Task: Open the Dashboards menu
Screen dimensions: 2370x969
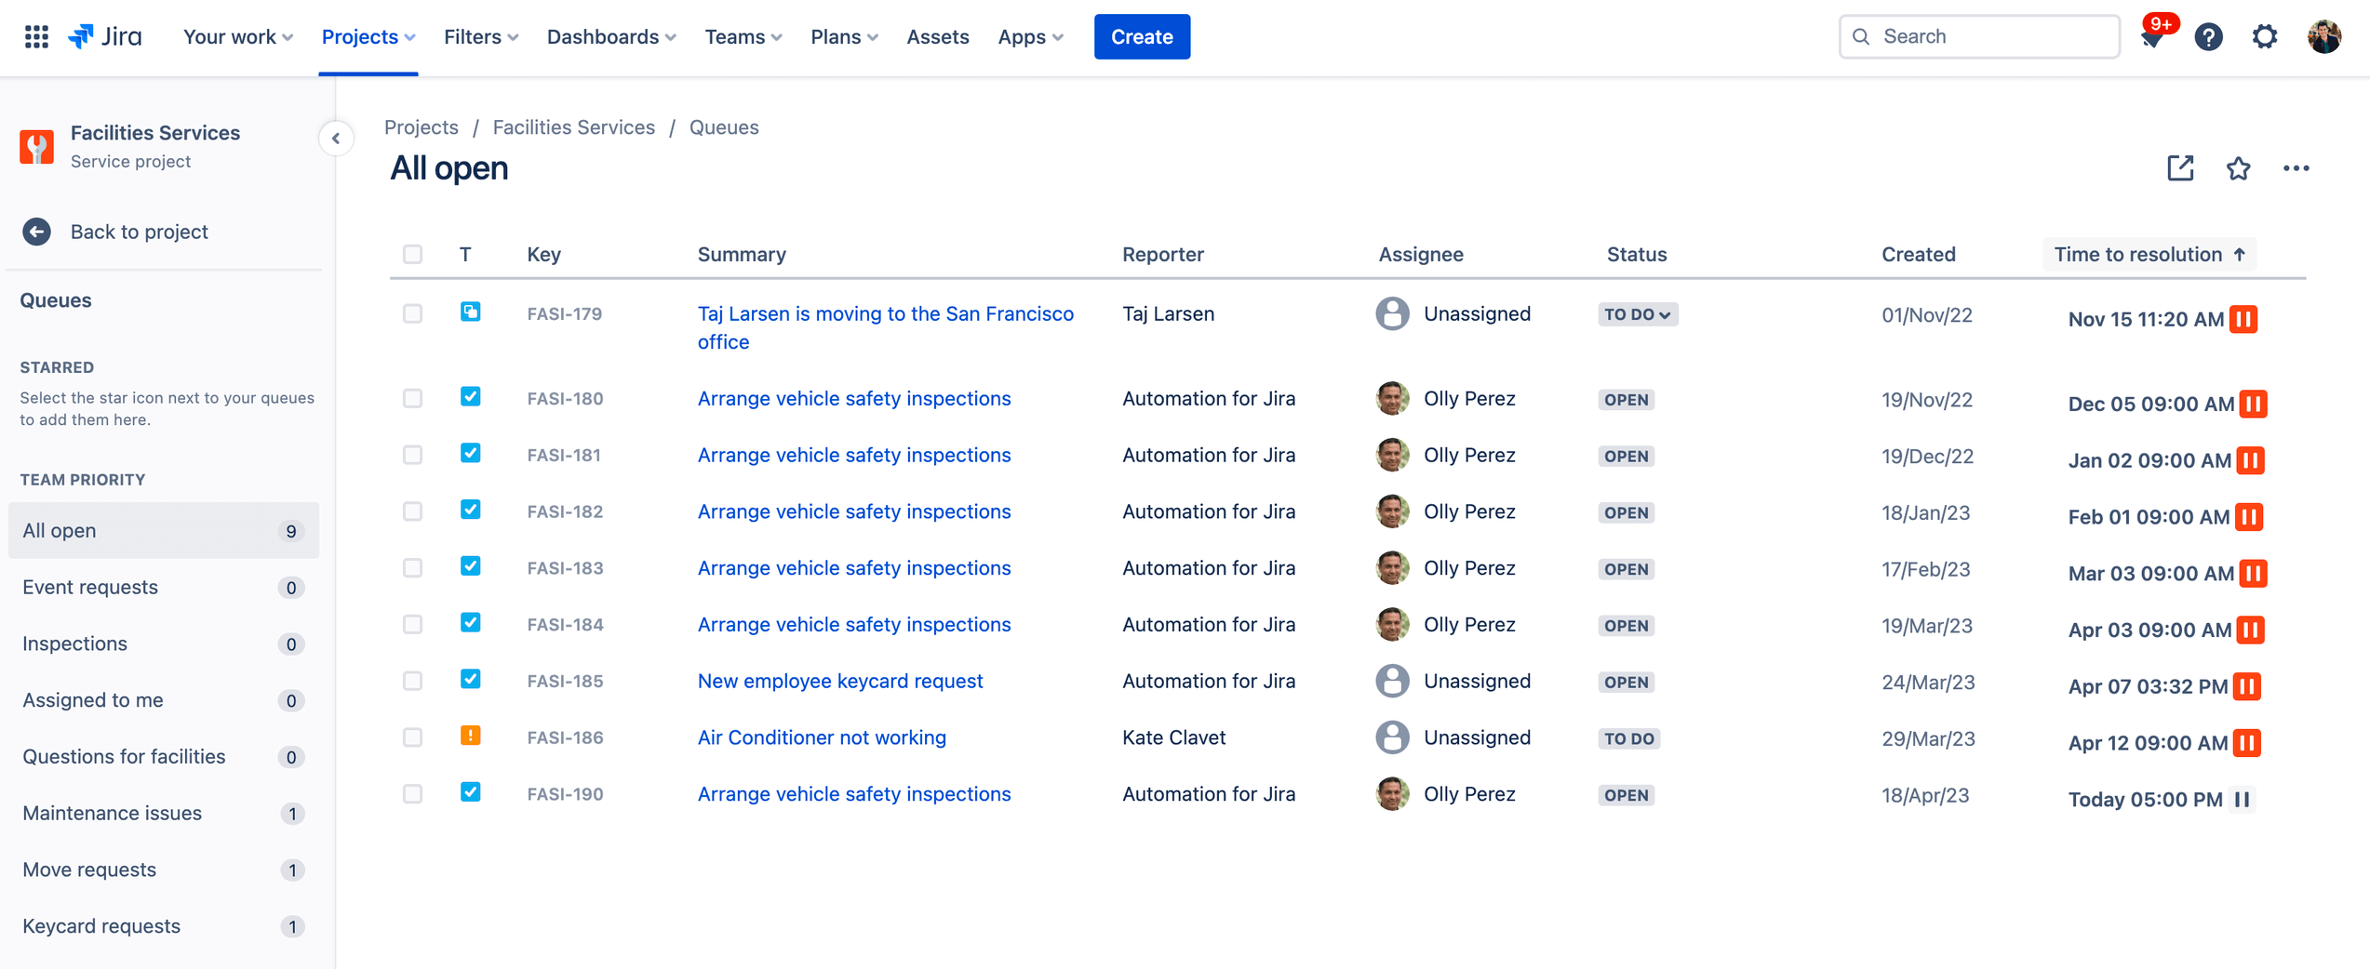Action: (x=610, y=36)
